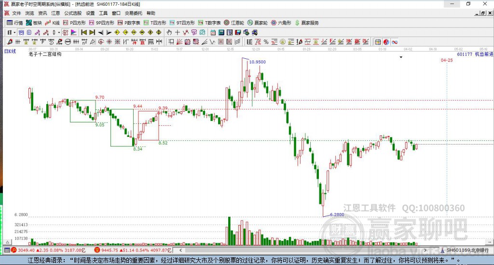Image resolution: width=494 pixels, height=265 pixels.
Task: Open the 浏览 menu
Action: [29, 13]
